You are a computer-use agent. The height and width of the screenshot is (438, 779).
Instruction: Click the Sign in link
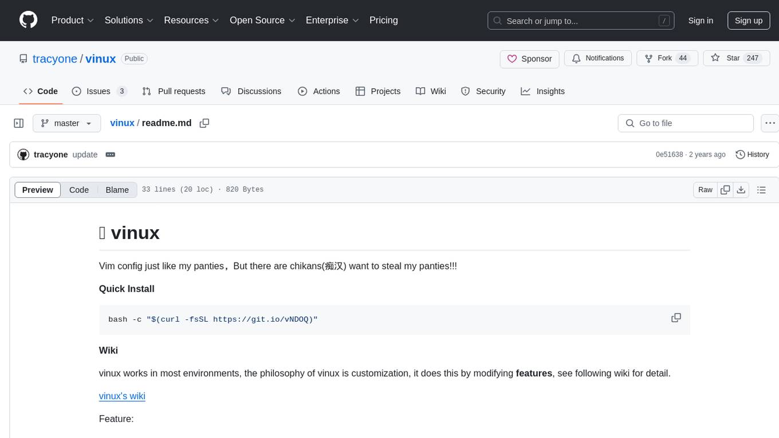(x=701, y=21)
